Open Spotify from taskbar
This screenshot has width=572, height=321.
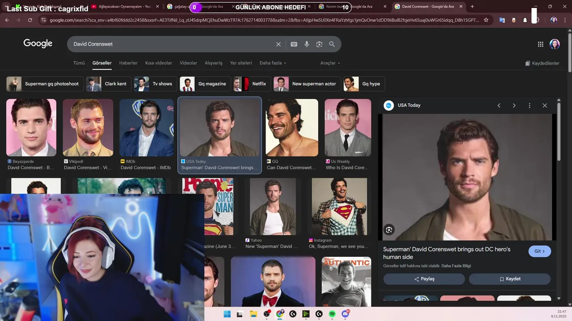tap(332, 314)
